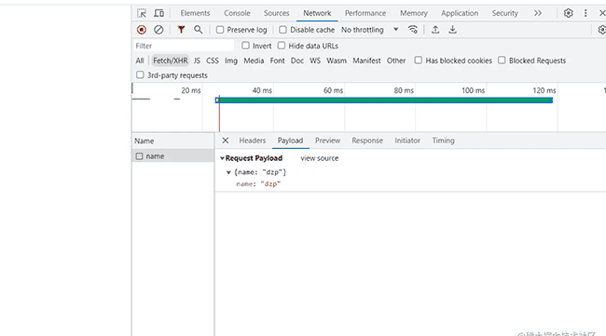Open the No throttling dropdown

pos(370,30)
